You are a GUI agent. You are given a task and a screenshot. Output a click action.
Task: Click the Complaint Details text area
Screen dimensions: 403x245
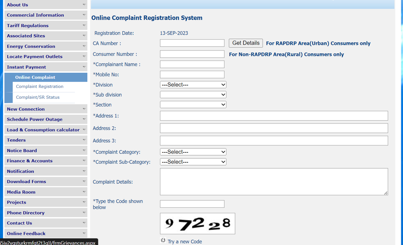click(274, 181)
